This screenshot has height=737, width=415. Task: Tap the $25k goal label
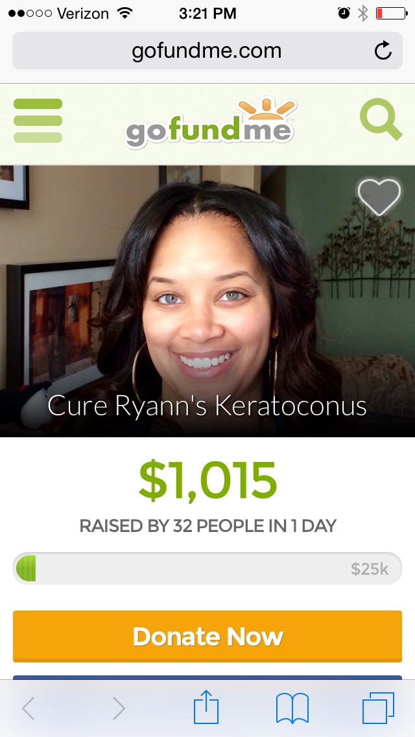pos(370,569)
